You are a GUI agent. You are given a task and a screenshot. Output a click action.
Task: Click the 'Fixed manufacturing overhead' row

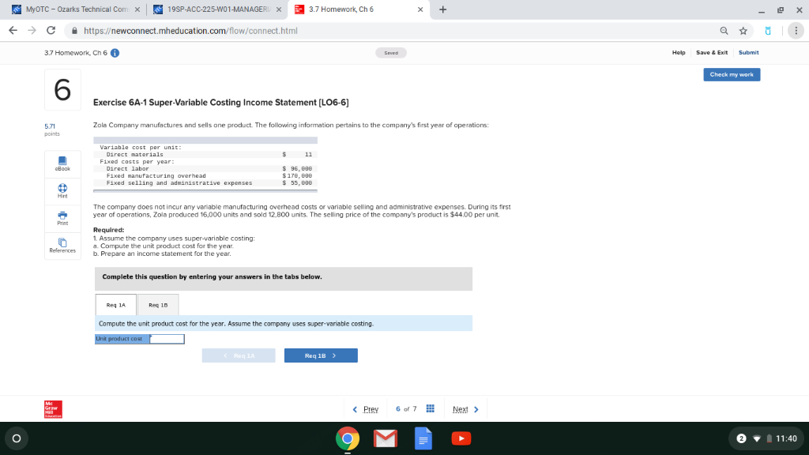tap(205, 176)
